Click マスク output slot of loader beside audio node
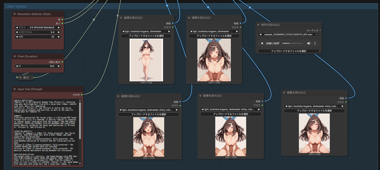Screen dimensions: 380x170 tap(240, 27)
